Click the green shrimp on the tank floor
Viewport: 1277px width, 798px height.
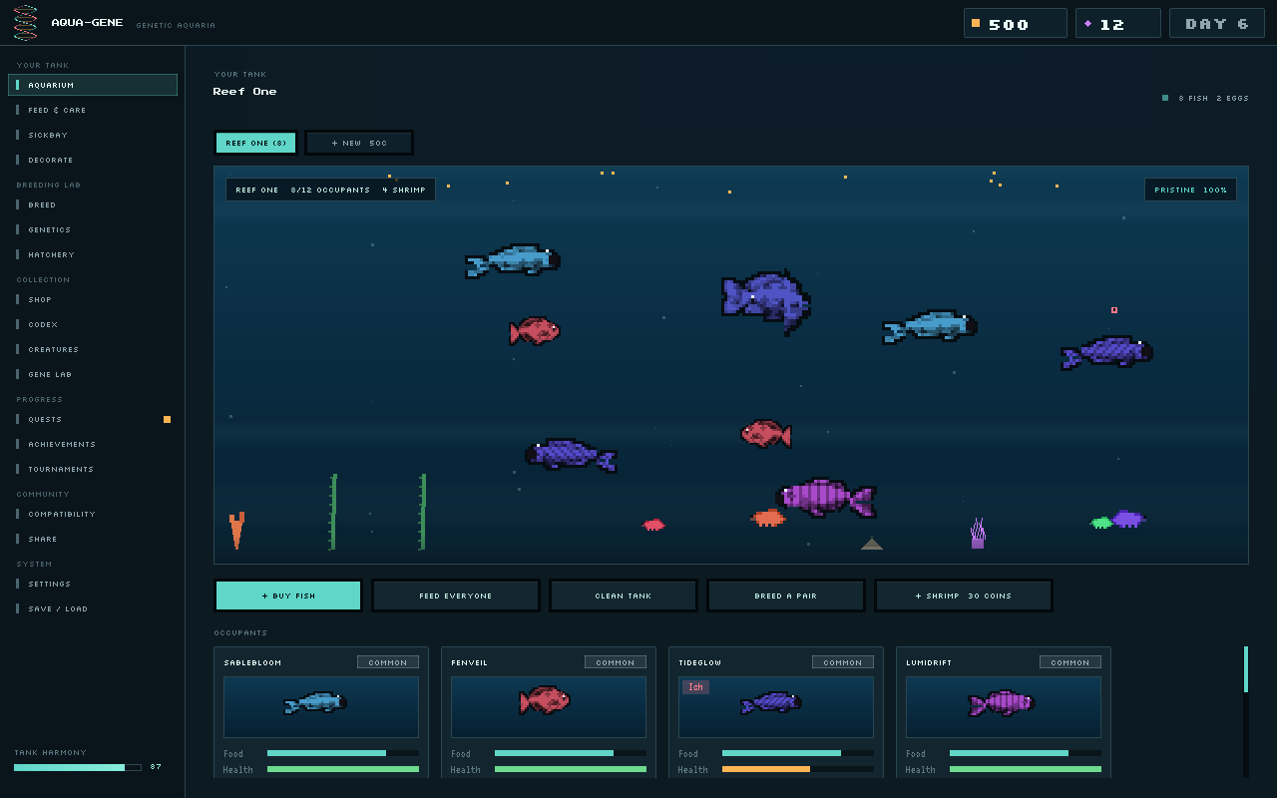1101,523
